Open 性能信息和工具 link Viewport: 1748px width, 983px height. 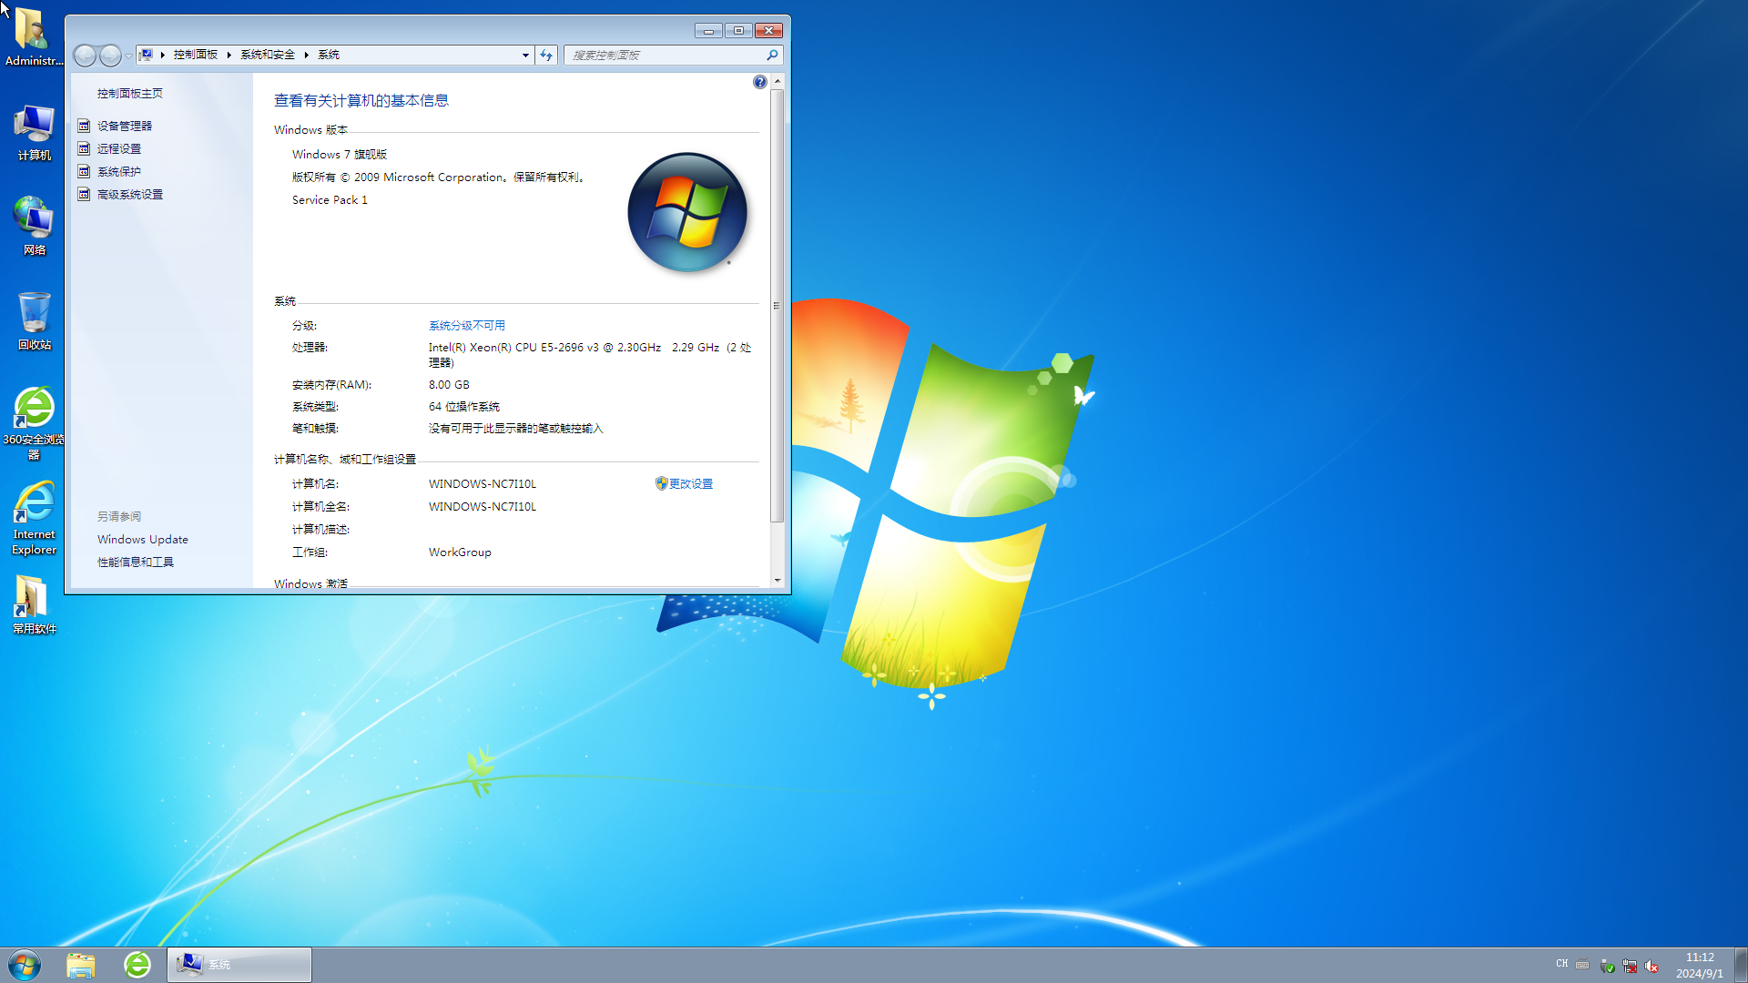(135, 562)
